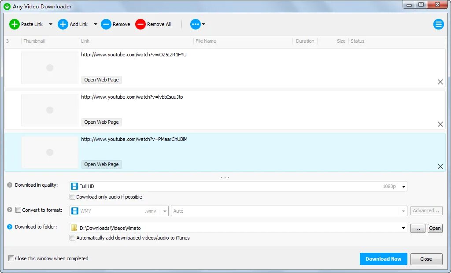
Task: Open Web Page for the iOZ5IZR1FYU link
Action: pos(102,80)
